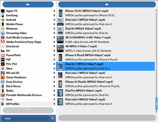
Task: Expand the Game Hardware submenu arrow
Action: (x=54, y=77)
